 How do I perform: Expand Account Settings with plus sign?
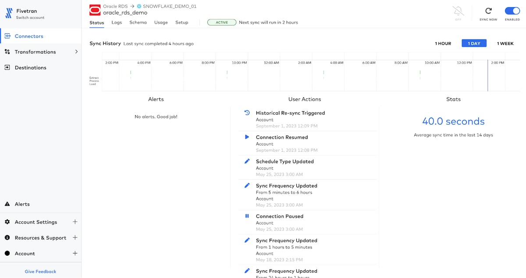tap(75, 222)
